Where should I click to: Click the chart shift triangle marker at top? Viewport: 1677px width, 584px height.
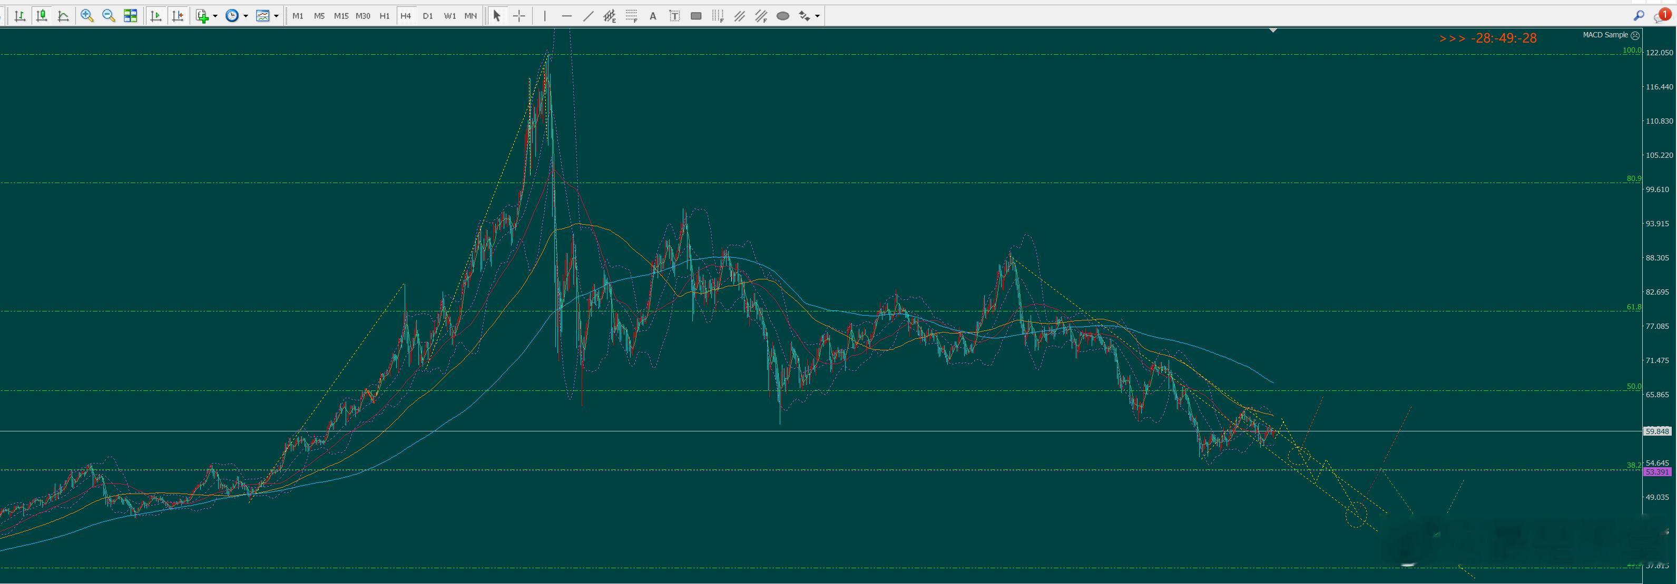pyautogui.click(x=1273, y=30)
